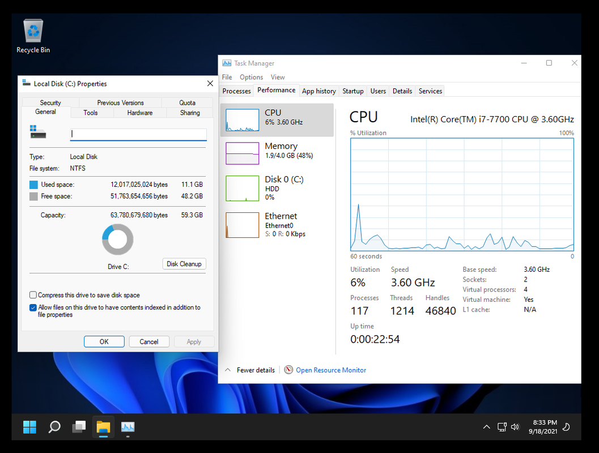Open Resource Monitor link

point(331,370)
